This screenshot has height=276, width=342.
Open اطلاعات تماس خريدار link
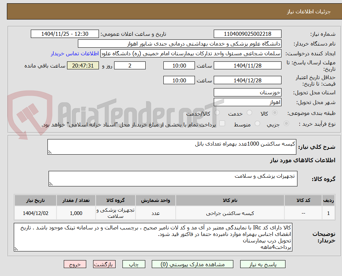click(75, 53)
